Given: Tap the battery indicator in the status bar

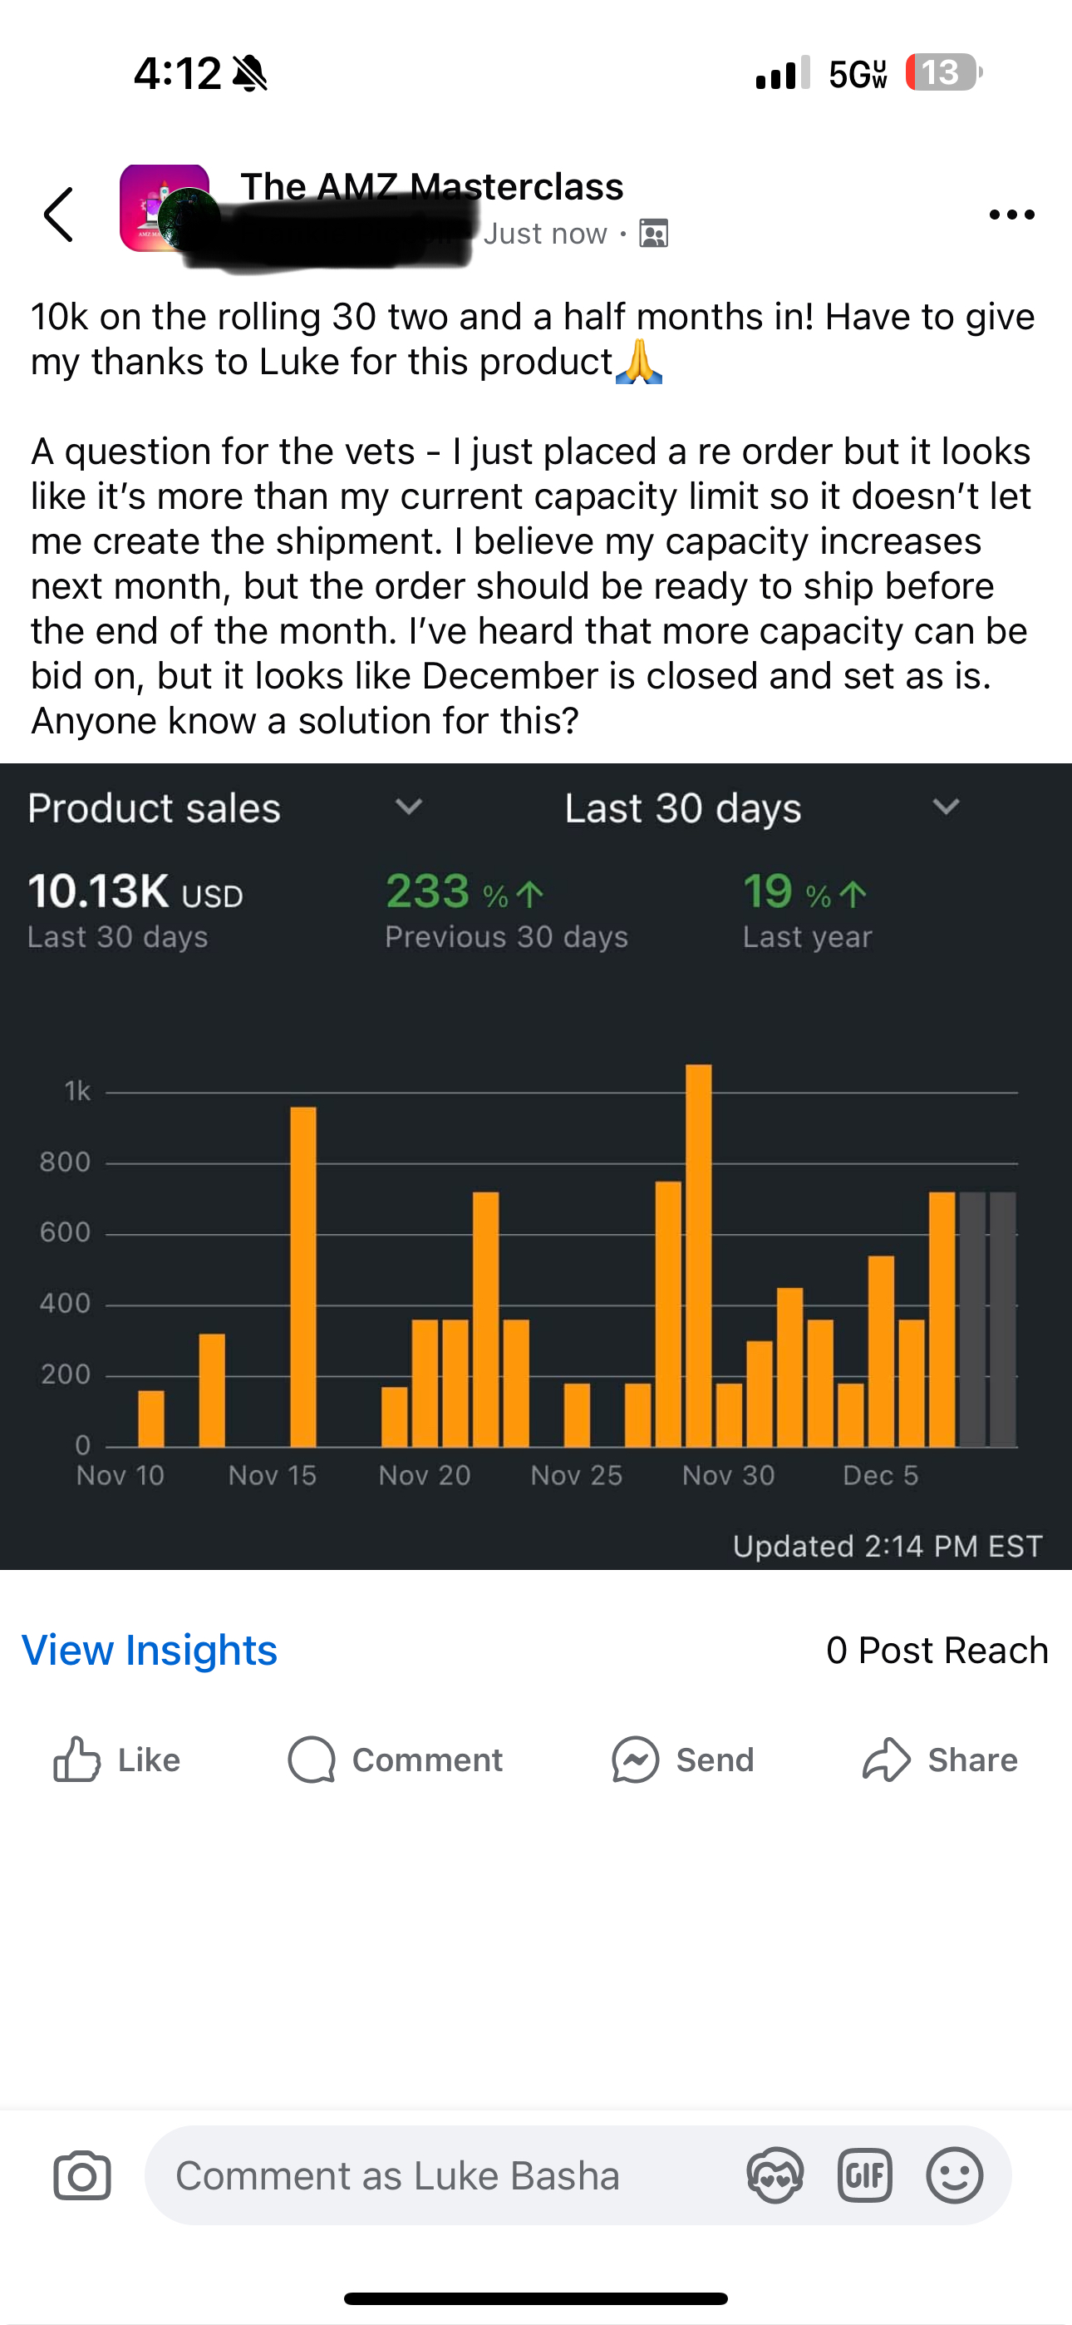Looking at the screenshot, I should (x=944, y=73).
